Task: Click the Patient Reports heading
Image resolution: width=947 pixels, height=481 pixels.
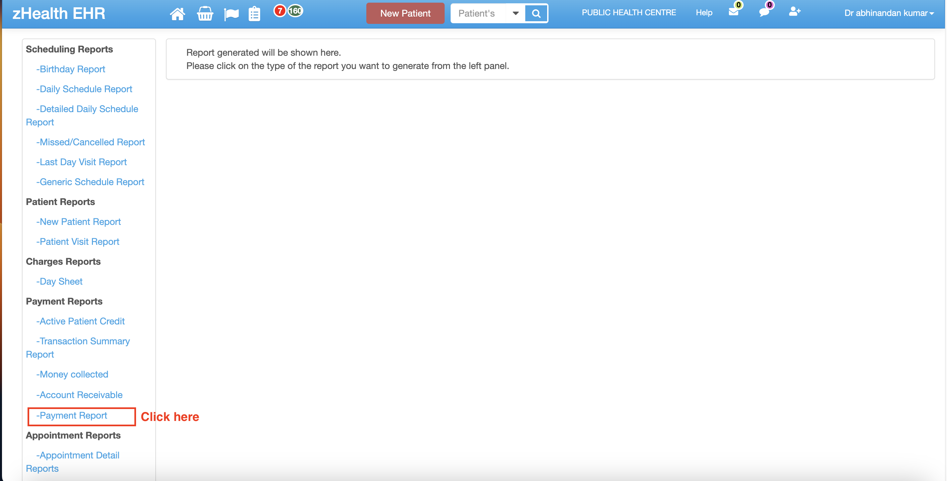Action: click(x=60, y=202)
